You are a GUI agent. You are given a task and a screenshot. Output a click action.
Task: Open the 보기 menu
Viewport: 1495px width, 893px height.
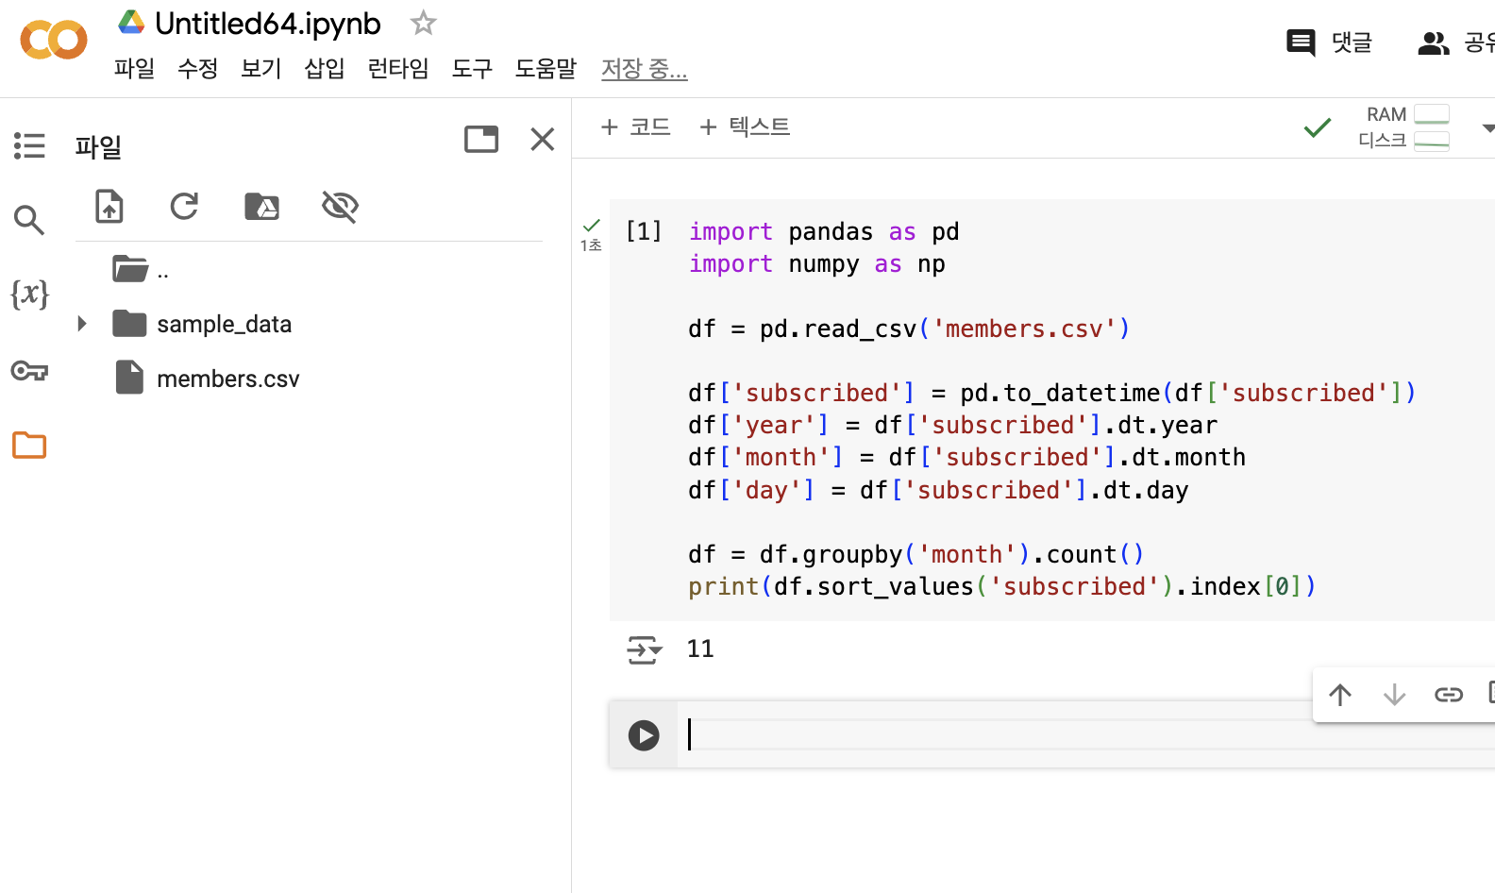coord(260,69)
